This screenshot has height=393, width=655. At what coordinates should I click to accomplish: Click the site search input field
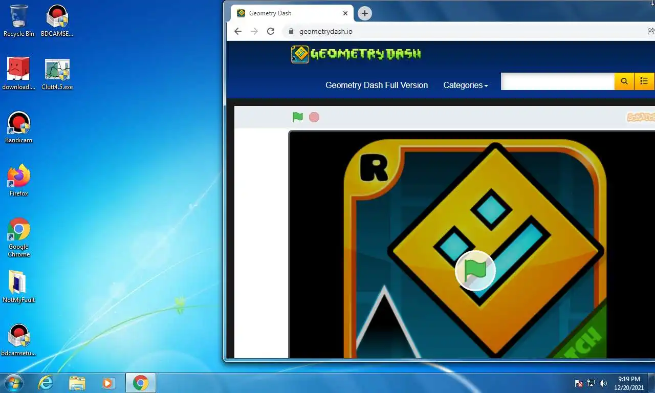pyautogui.click(x=557, y=81)
